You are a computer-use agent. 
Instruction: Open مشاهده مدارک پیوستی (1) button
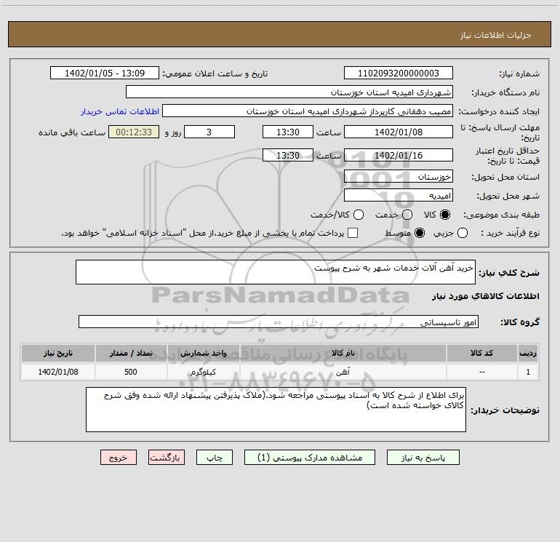pyautogui.click(x=310, y=458)
